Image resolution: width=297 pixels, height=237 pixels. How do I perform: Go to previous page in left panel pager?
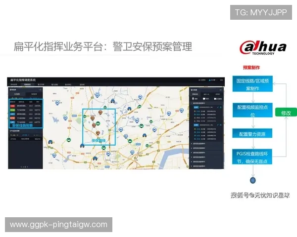21,167
